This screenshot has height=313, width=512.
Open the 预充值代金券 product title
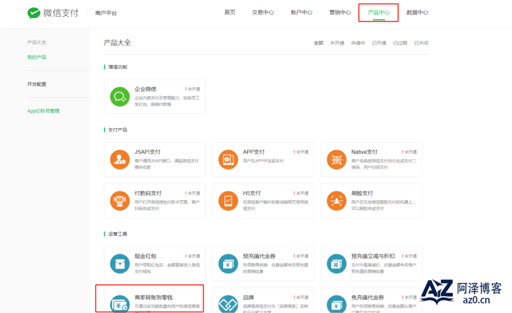tap(259, 256)
